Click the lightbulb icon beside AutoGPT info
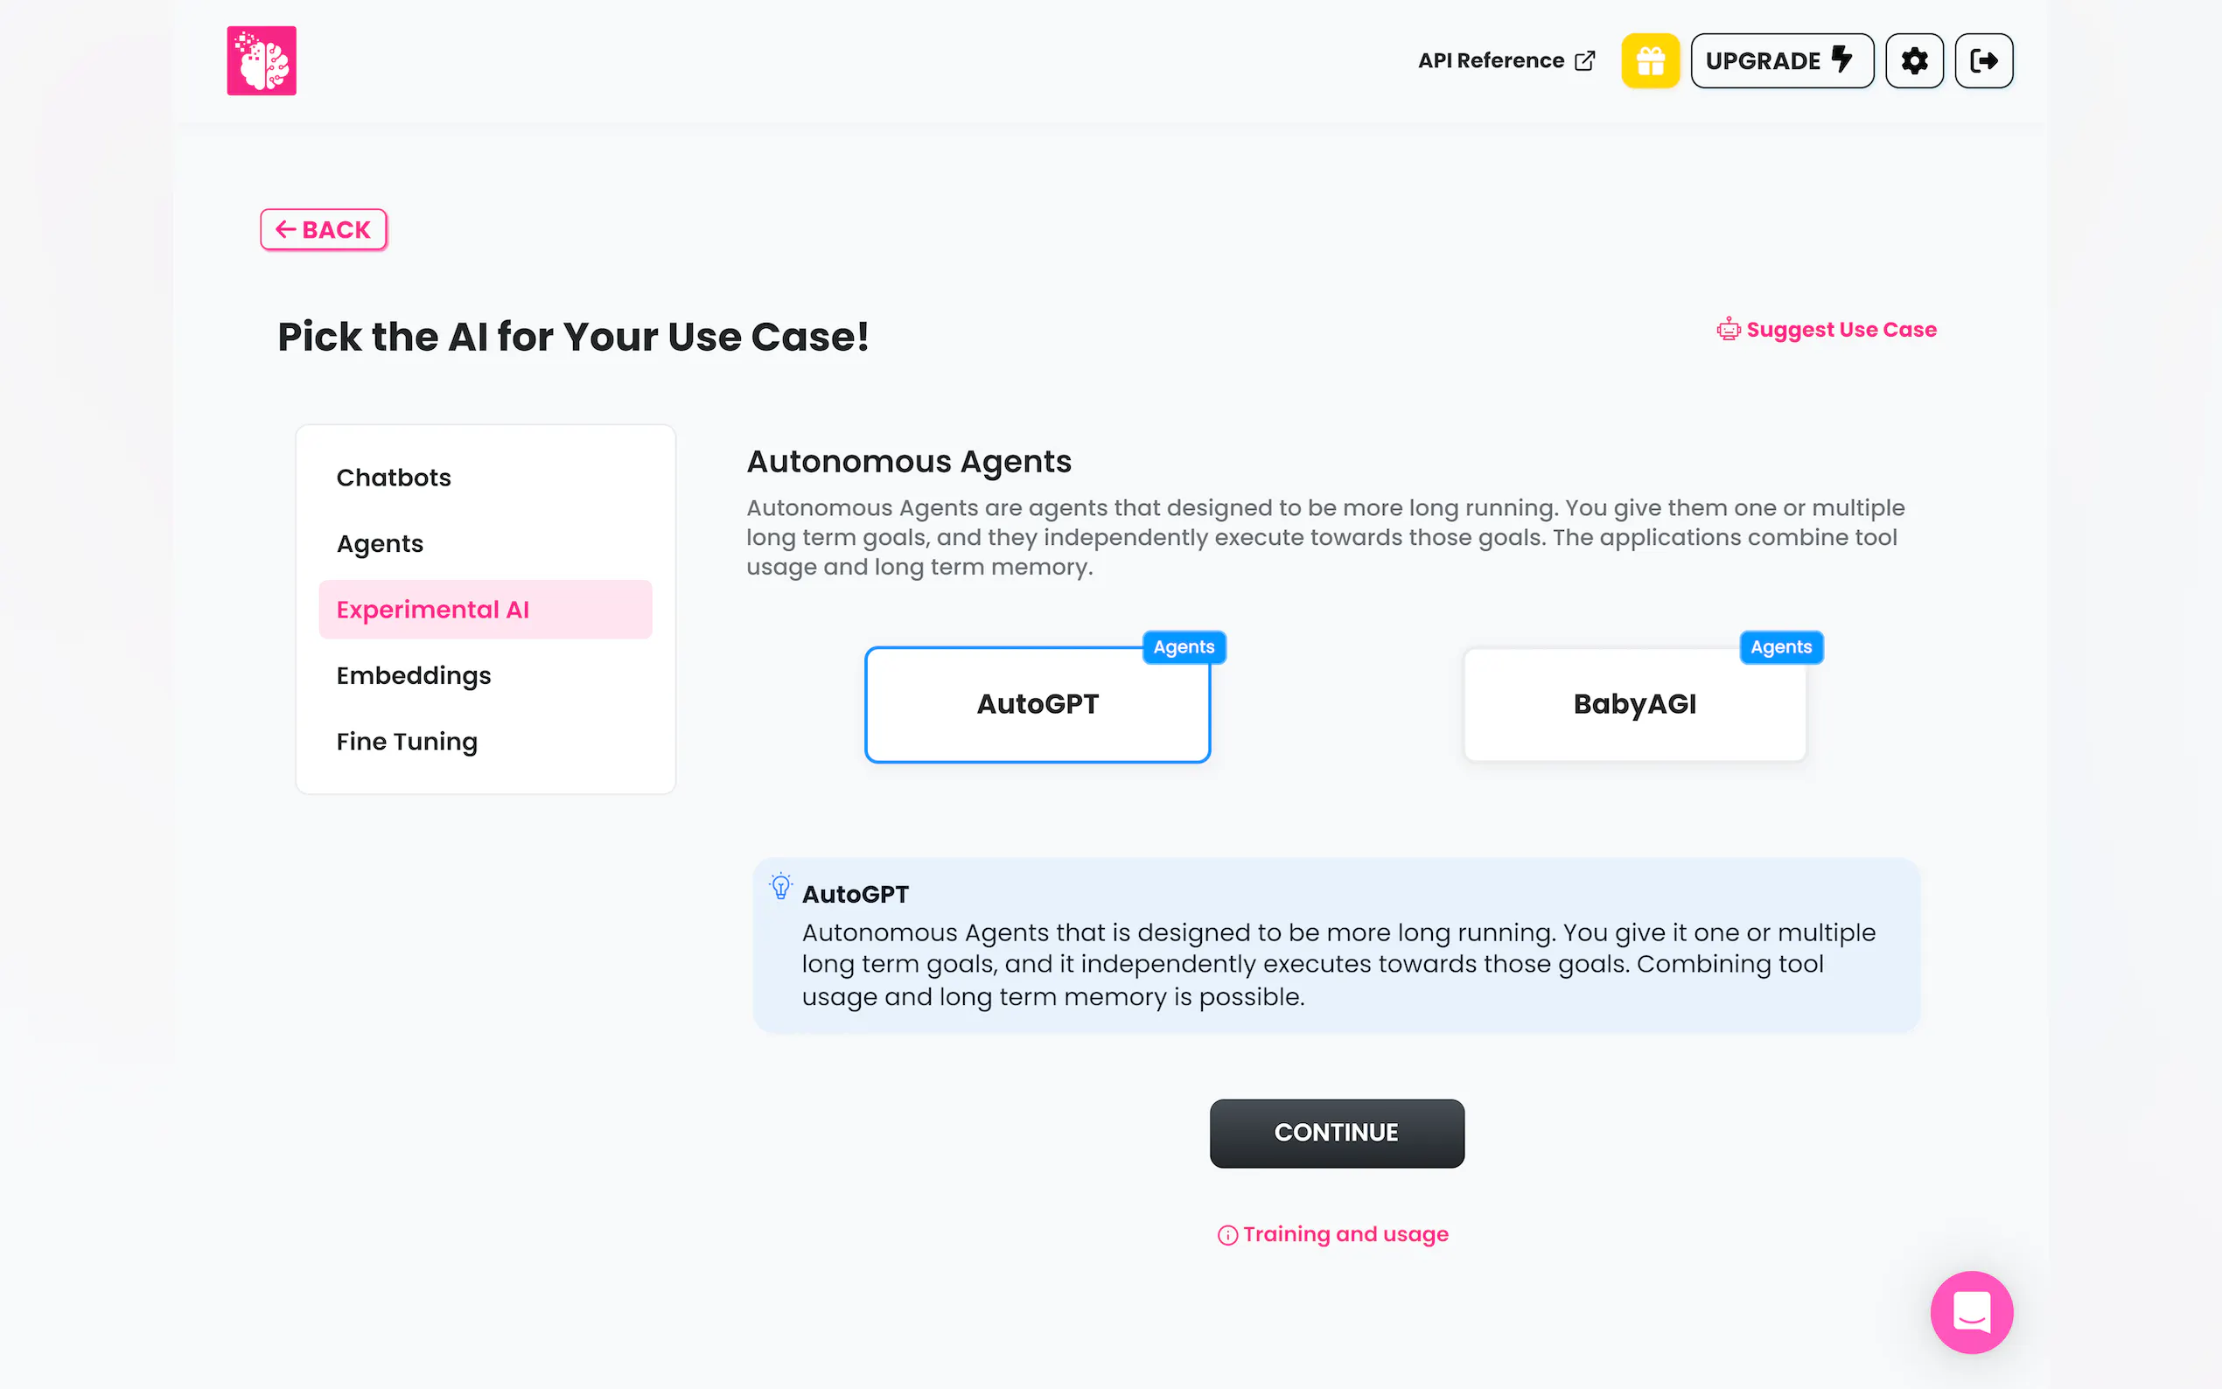The image size is (2222, 1389). (779, 887)
